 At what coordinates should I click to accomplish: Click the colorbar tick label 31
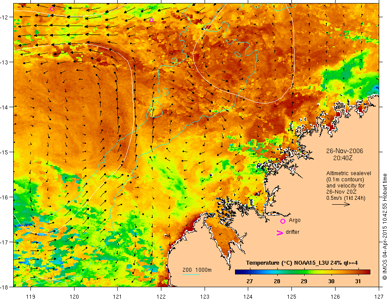[358, 281]
